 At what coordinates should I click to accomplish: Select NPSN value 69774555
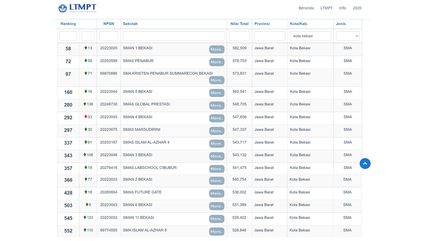pyautogui.click(x=109, y=230)
